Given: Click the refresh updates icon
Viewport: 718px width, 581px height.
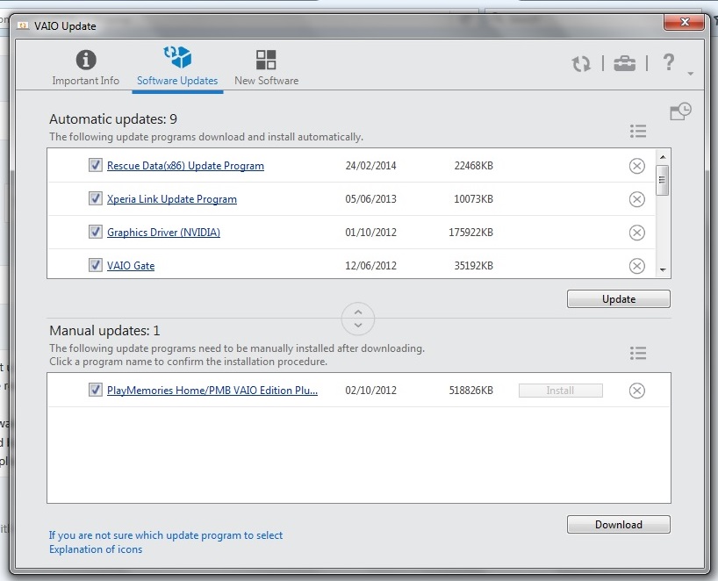Looking at the screenshot, I should [x=581, y=64].
